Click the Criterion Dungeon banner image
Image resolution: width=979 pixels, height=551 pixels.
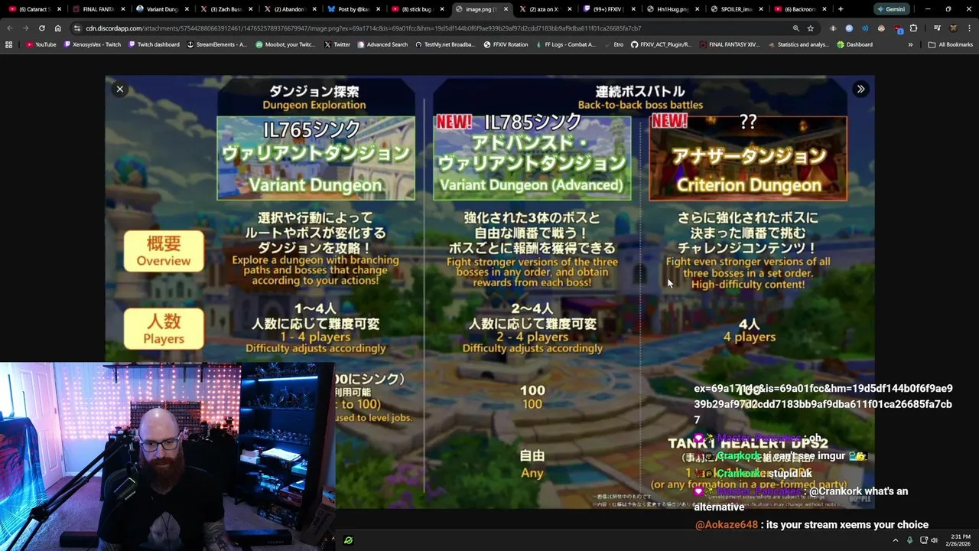748,158
